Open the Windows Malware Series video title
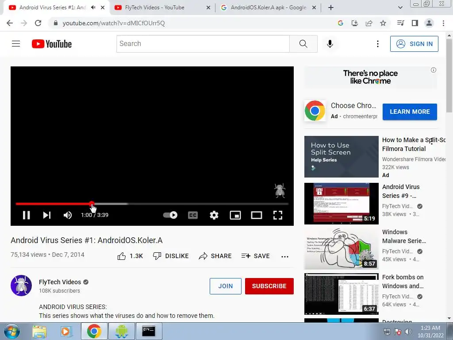453x340 pixels. [x=404, y=236]
